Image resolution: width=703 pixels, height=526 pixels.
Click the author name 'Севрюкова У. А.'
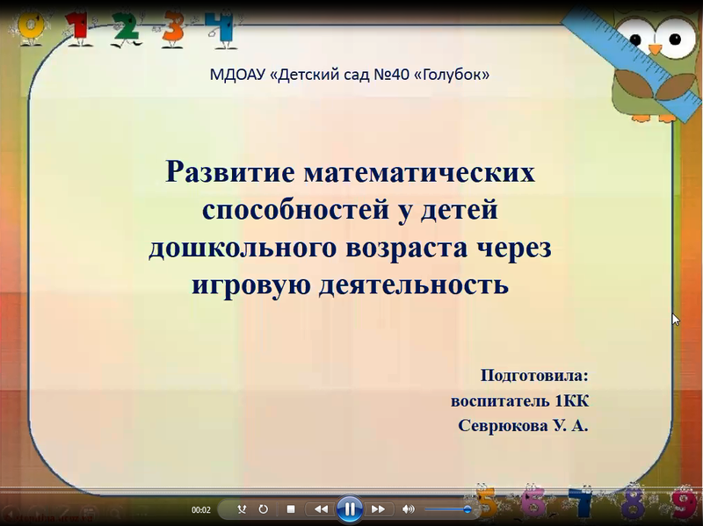tap(522, 427)
